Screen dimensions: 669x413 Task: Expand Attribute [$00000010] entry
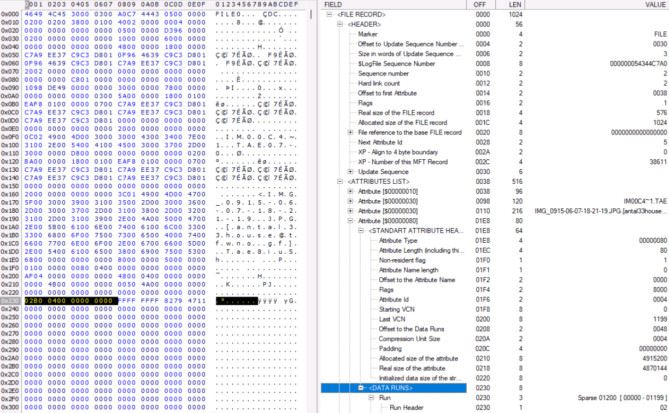[350, 191]
